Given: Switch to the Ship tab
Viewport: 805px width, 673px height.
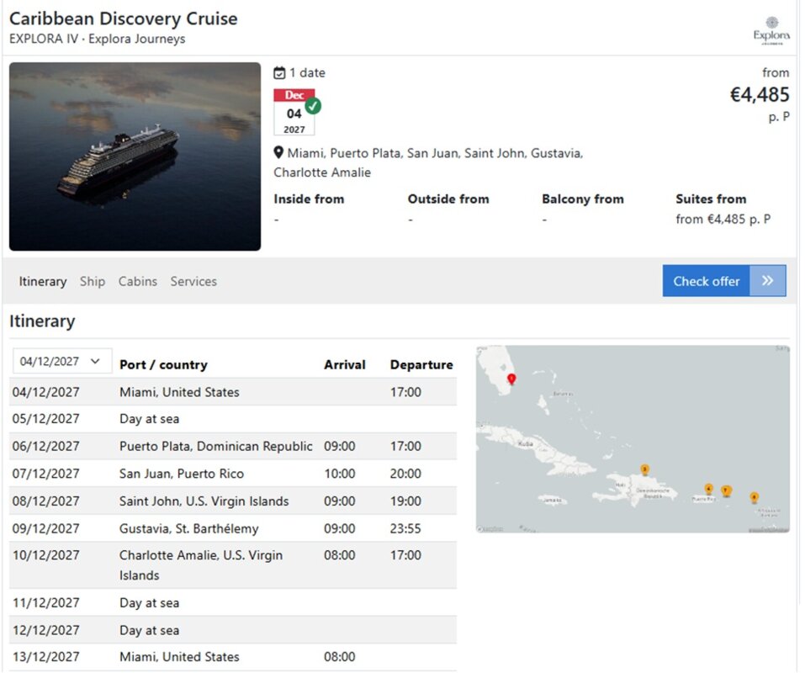Looking at the screenshot, I should (x=93, y=281).
